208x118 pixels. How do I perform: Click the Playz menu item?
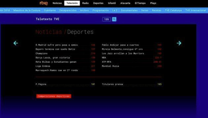tap(153, 3)
